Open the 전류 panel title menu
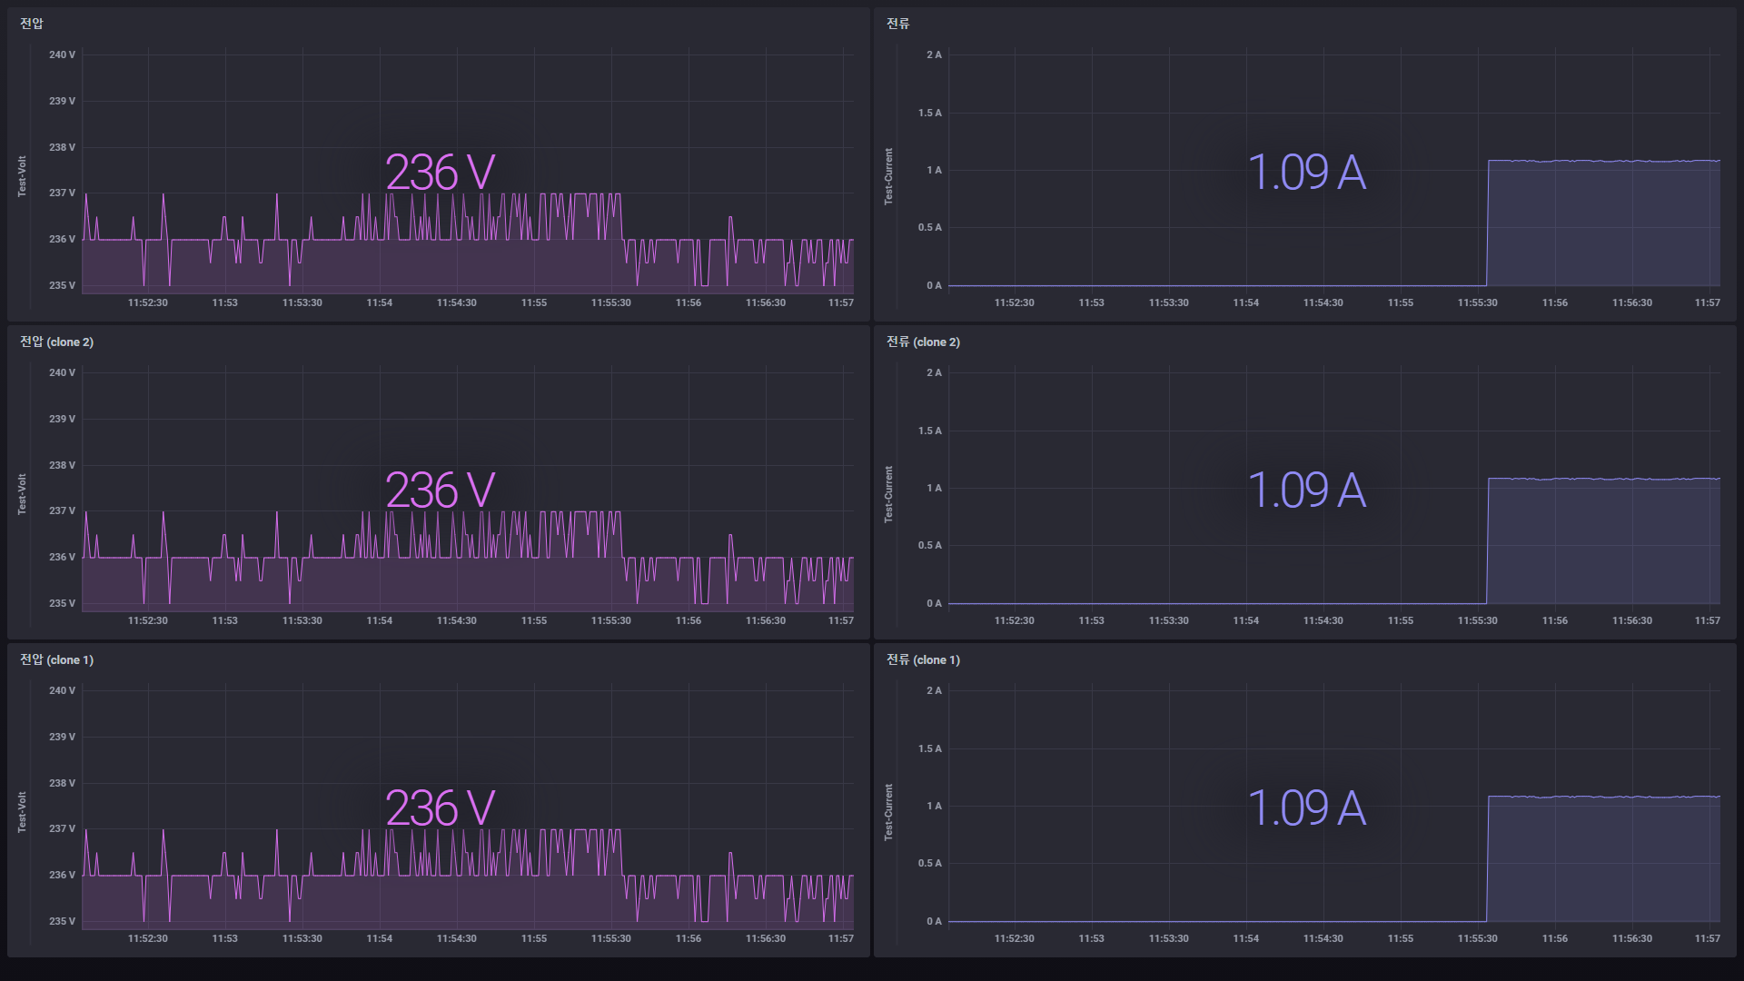 (x=896, y=23)
